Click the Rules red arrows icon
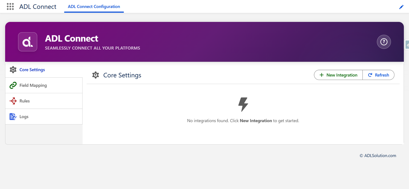This screenshot has width=409, height=189. tap(13, 101)
